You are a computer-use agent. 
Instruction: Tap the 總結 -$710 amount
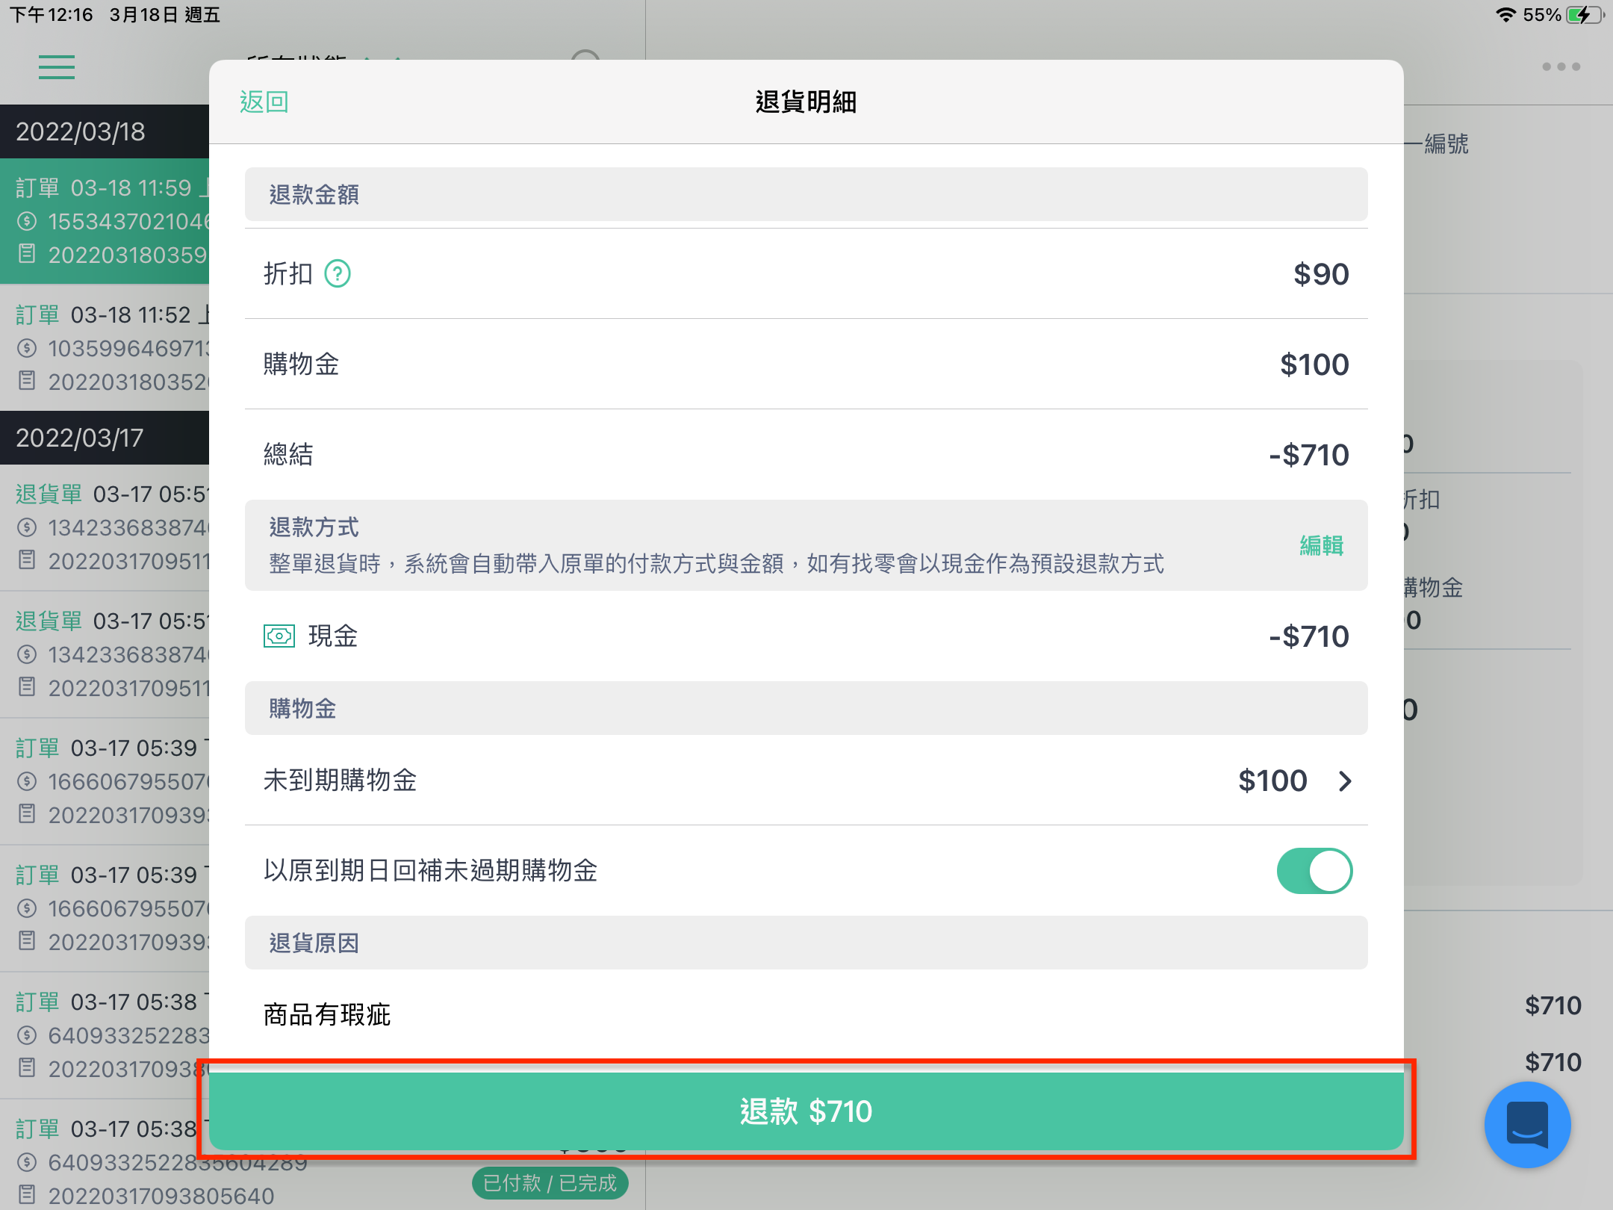point(1308,455)
